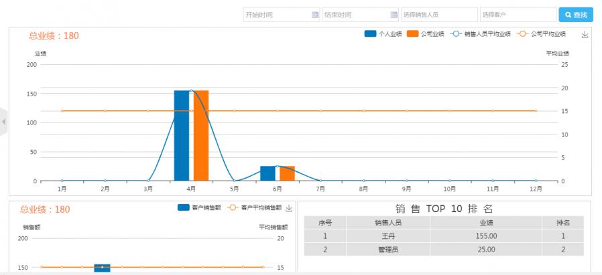Viewport: 602px width, 275px height.
Task: Toggle 公司平均业绩 line series
Action: tap(541, 33)
